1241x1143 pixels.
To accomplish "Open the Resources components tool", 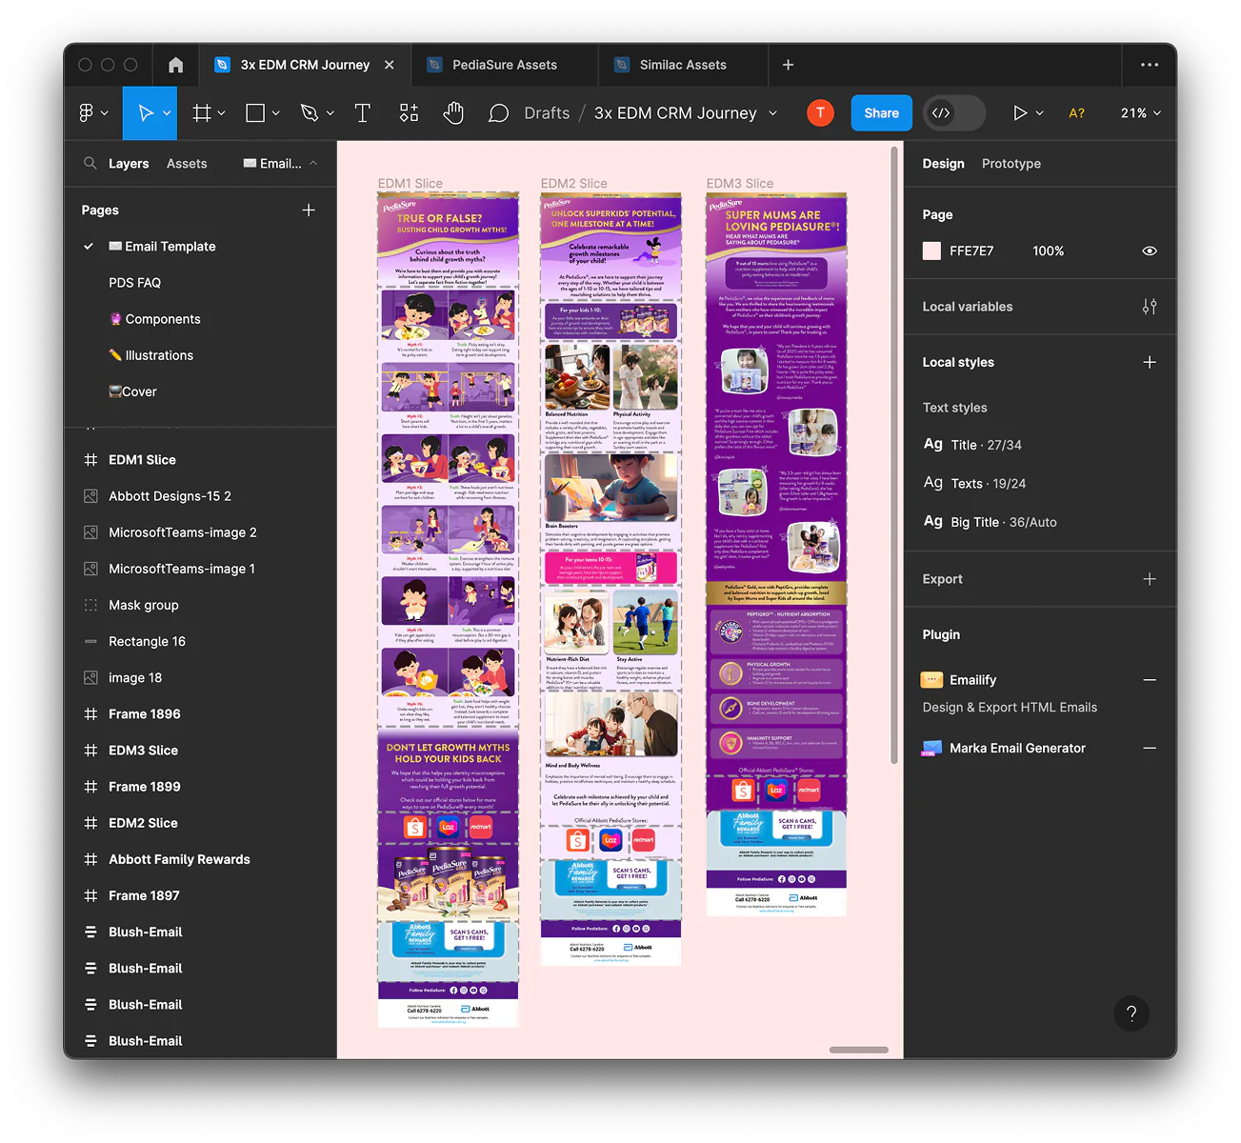I will (409, 112).
